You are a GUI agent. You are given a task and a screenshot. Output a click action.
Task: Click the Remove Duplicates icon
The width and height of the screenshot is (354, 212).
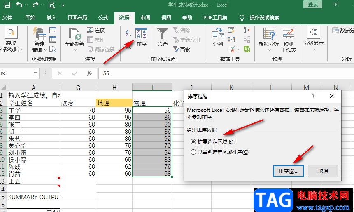[x=231, y=40]
